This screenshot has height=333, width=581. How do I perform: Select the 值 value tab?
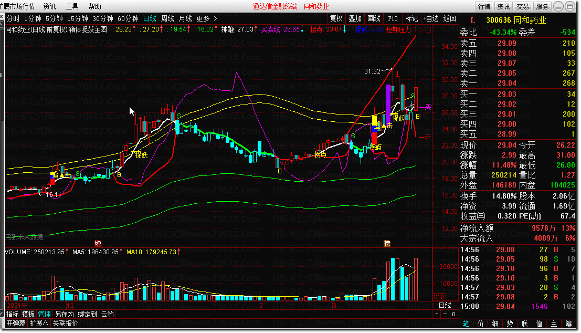539,324
